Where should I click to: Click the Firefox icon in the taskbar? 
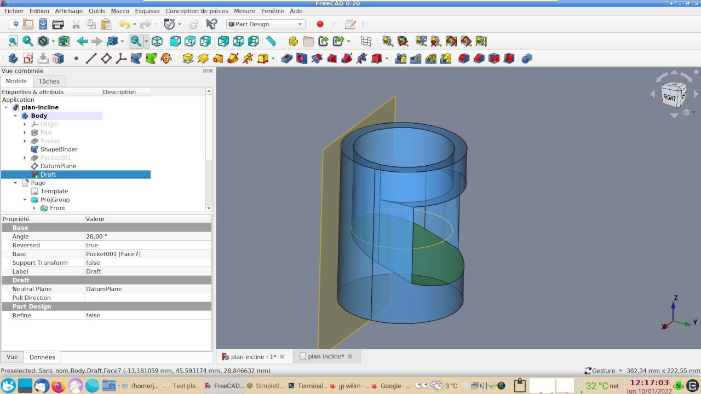[x=59, y=386]
